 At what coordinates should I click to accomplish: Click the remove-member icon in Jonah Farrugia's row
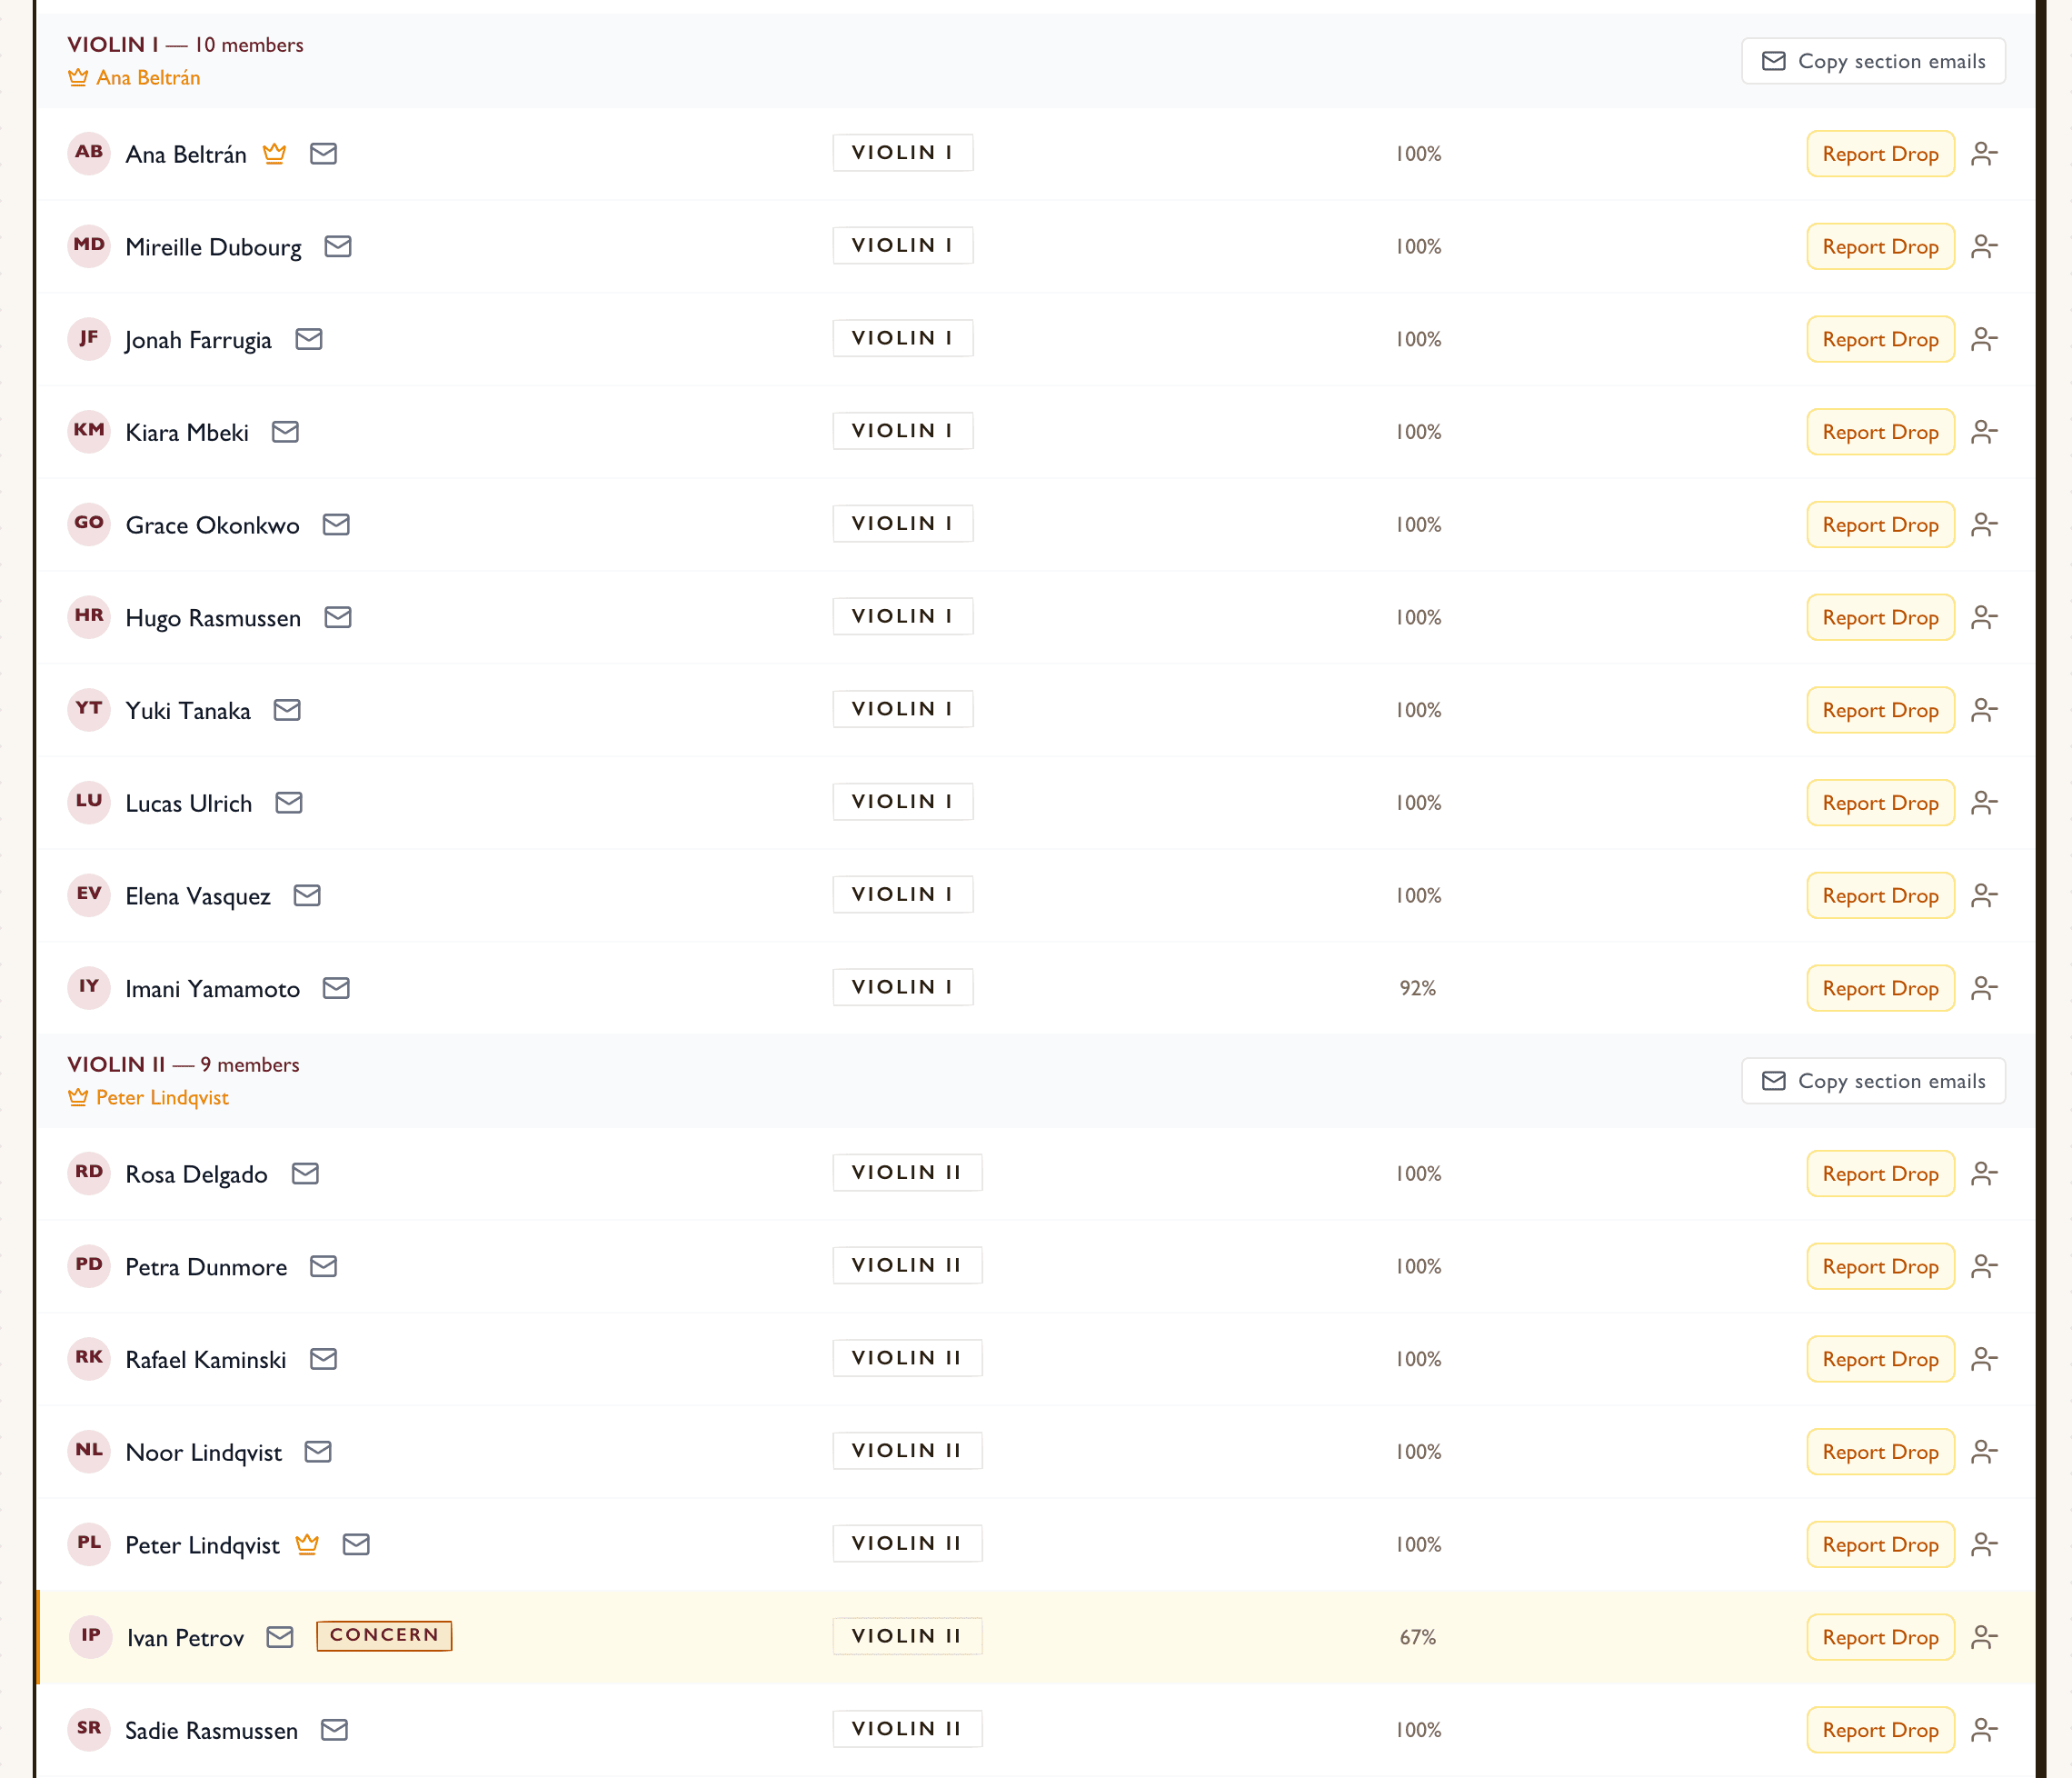[x=1984, y=340]
